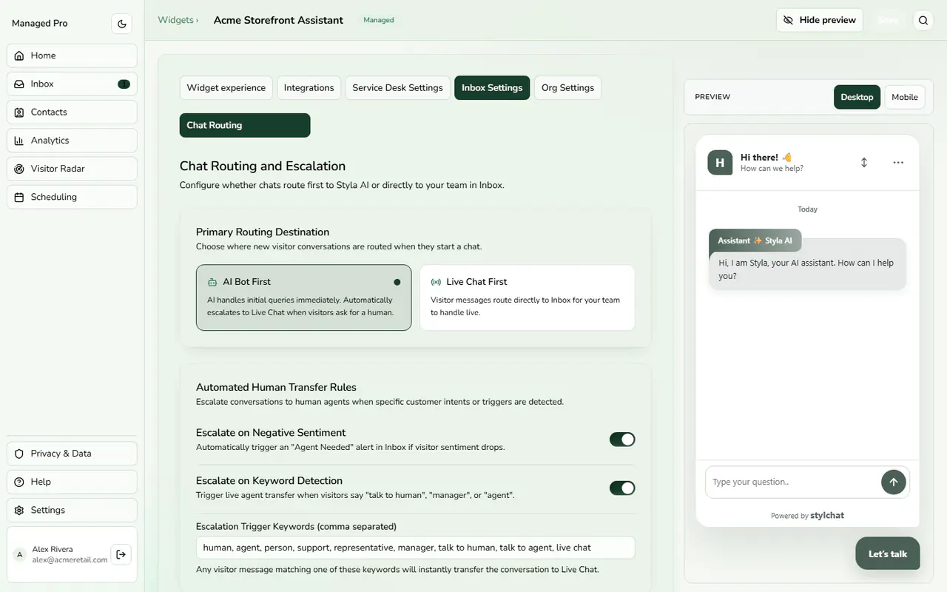The height and width of the screenshot is (592, 947).
Task: Open the search magnifier in the header
Action: click(923, 21)
